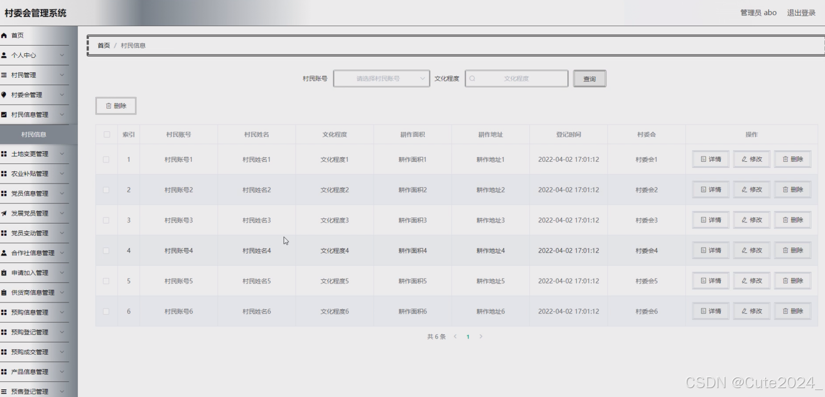
Task: Click the person icon beside 个人中心
Action: point(4,56)
